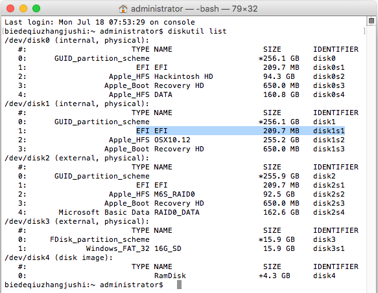The width and height of the screenshot is (378, 293).
Task: Click the scrollbar track on the right edge
Action: (372, 157)
